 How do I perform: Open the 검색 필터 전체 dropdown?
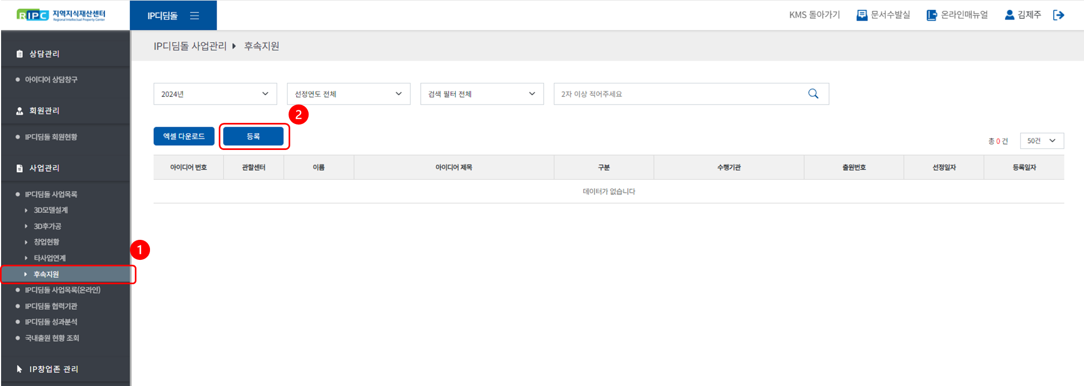point(481,94)
